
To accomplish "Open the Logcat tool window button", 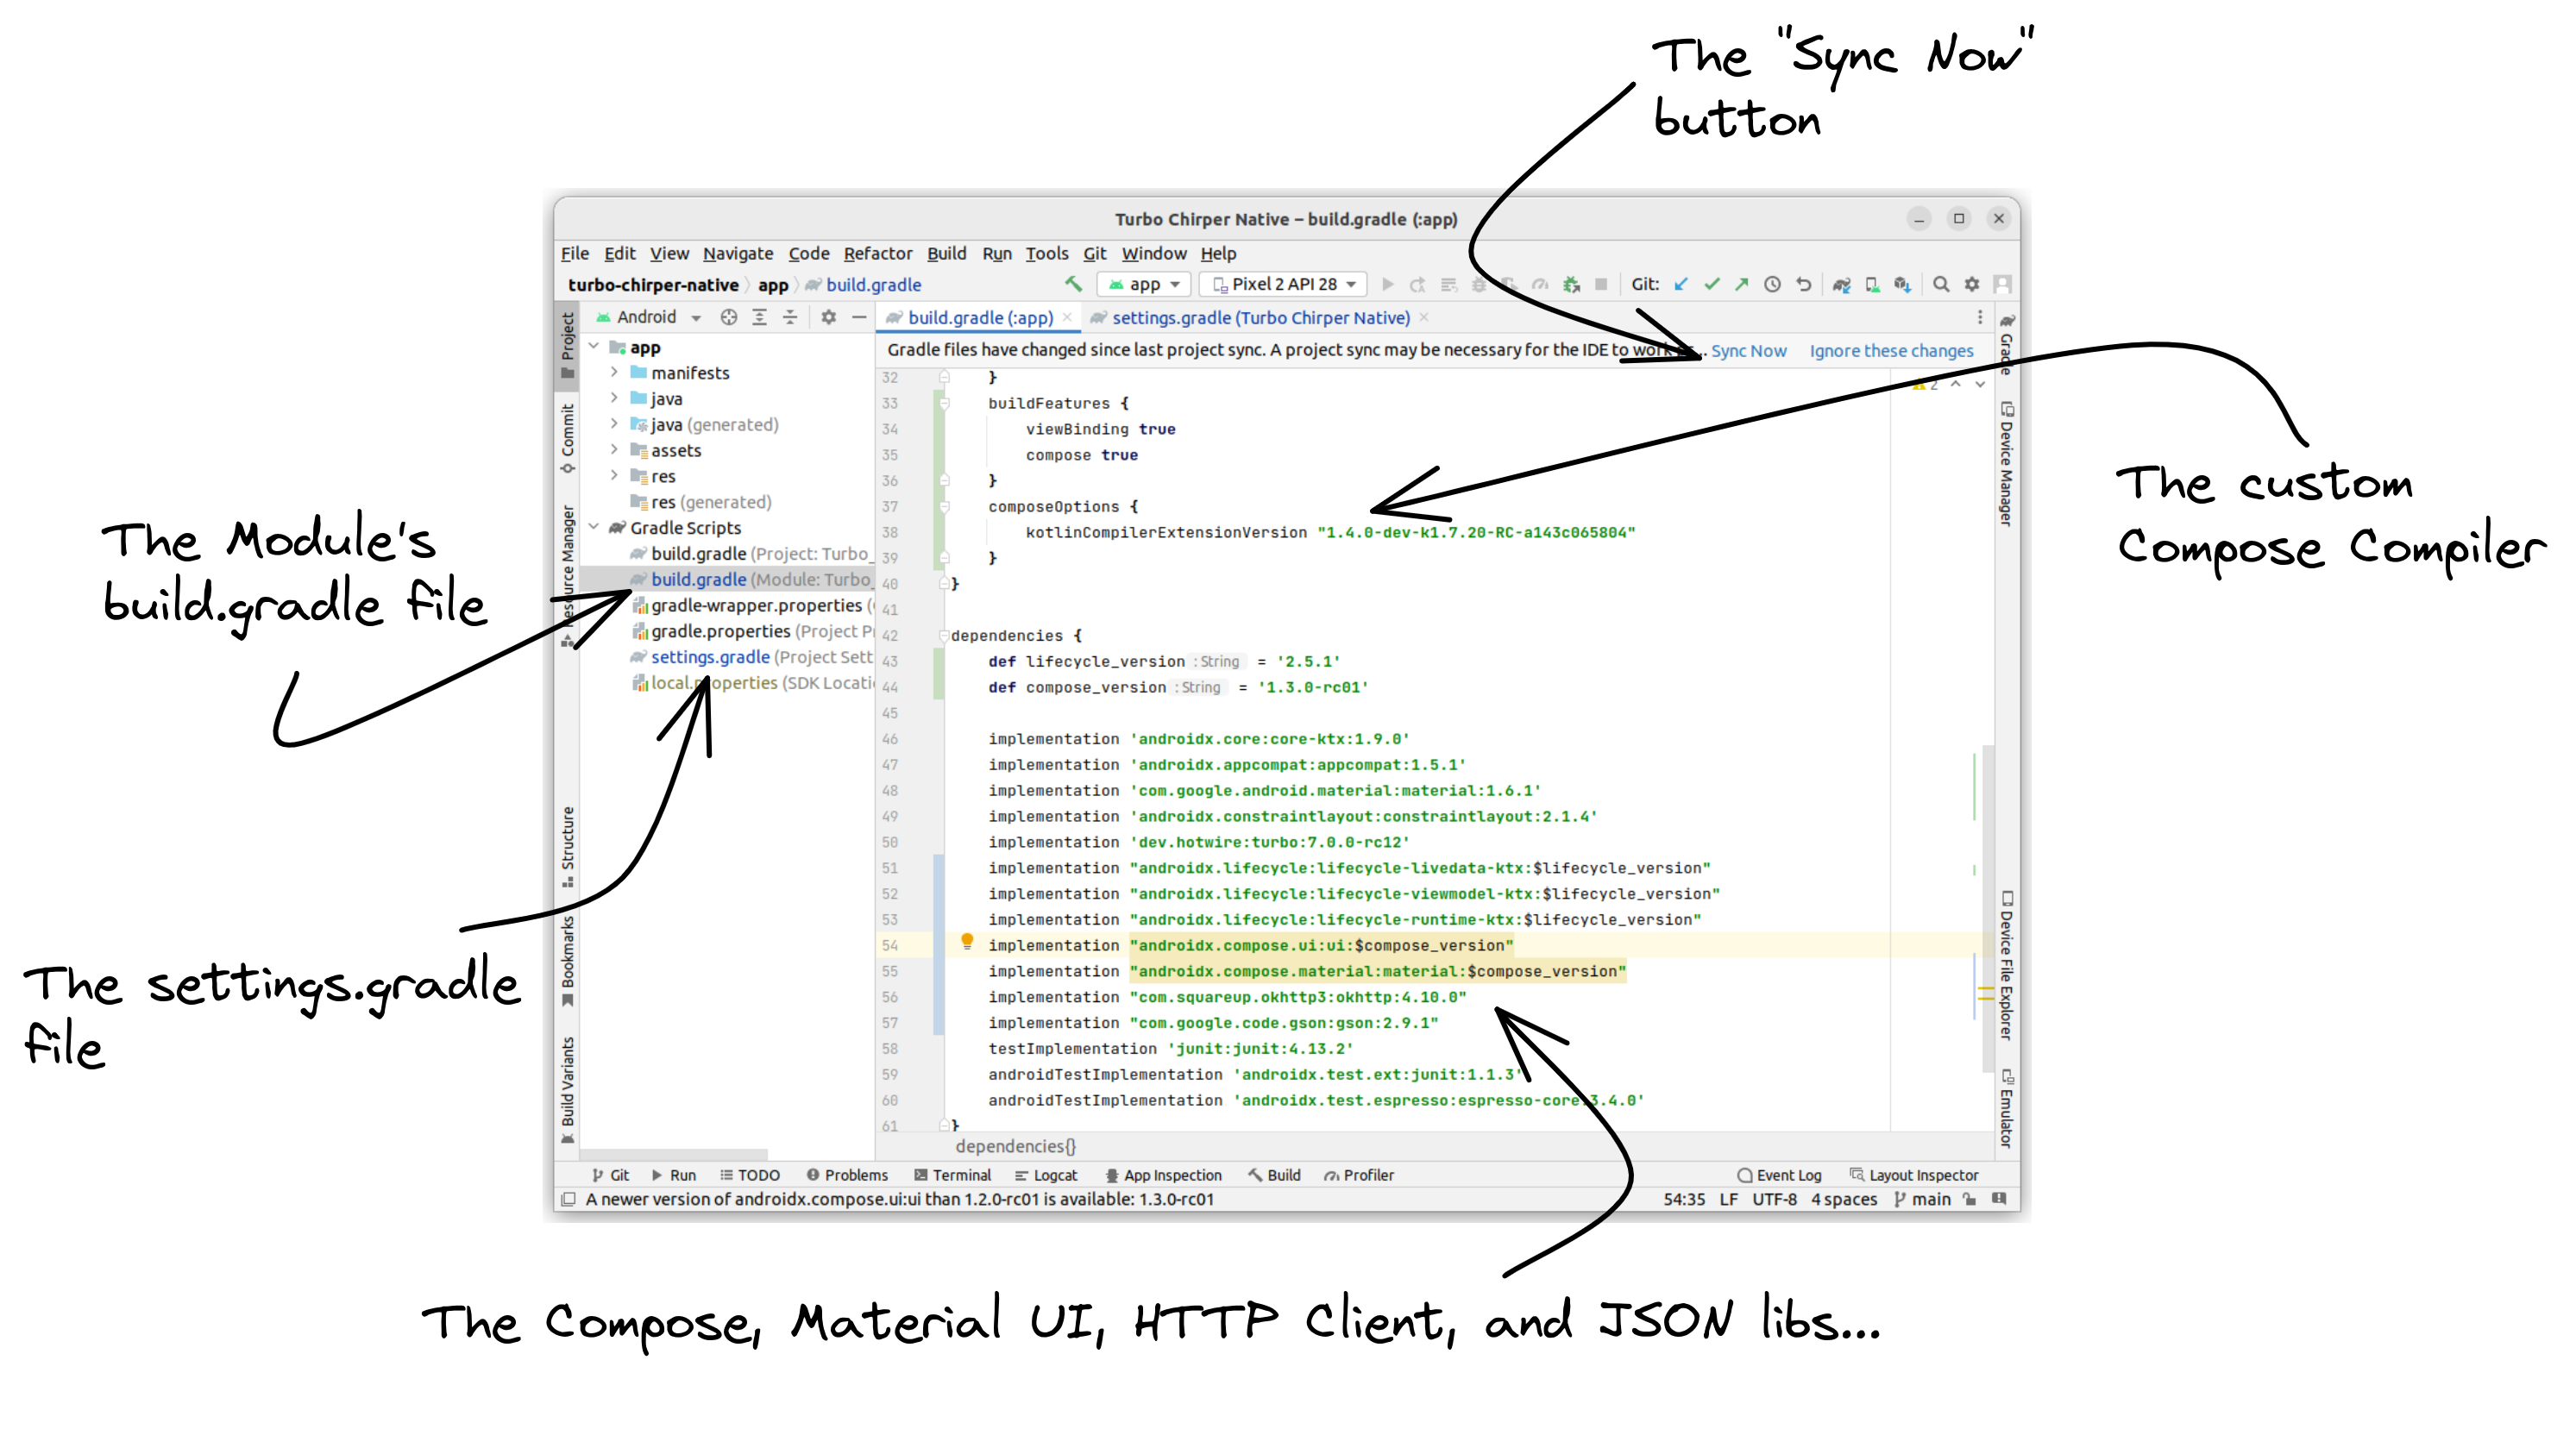I will [x=1046, y=1175].
